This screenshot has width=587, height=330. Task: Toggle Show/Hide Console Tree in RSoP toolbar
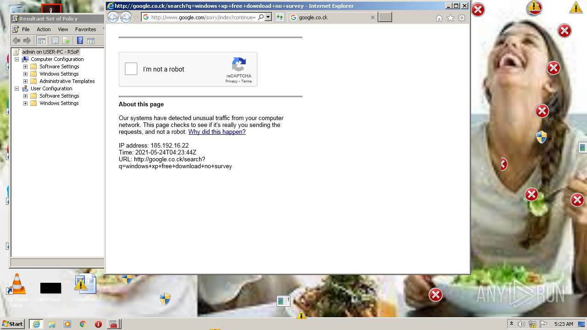click(42, 40)
